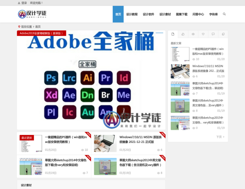Image resolution: width=245 pixels, height=189 pixels.
Task: Open main list card 草图大师sketchup2014中文绿色版下载
Action: coord(66,163)
